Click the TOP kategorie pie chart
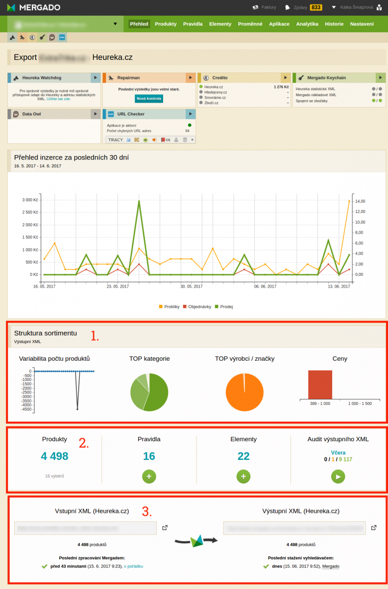Image resolution: width=388 pixels, height=589 pixels. click(x=149, y=392)
